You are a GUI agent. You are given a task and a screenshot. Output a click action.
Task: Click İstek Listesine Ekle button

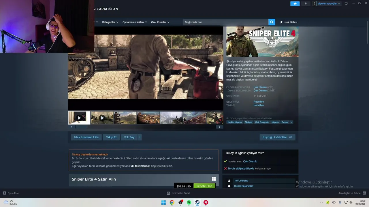point(86,137)
